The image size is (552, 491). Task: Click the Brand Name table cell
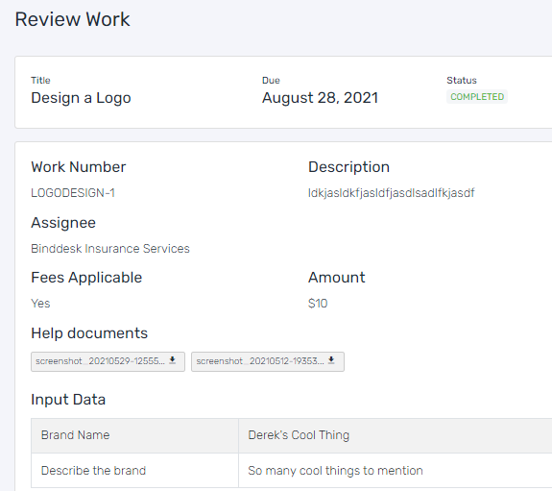134,435
